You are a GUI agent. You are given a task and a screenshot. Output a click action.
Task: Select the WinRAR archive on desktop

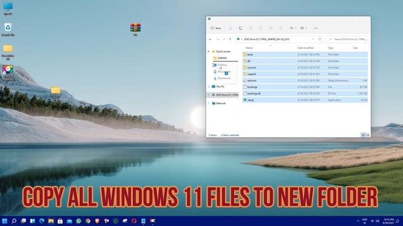click(135, 30)
